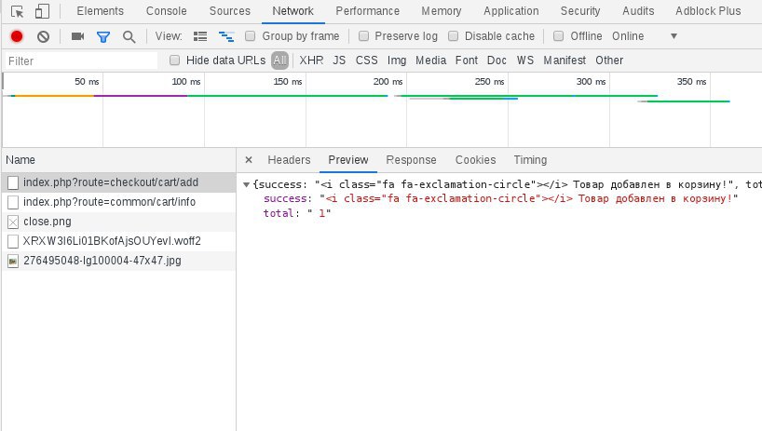762x431 pixels.
Task: Toggle the device toolbar icon
Action: point(42,11)
